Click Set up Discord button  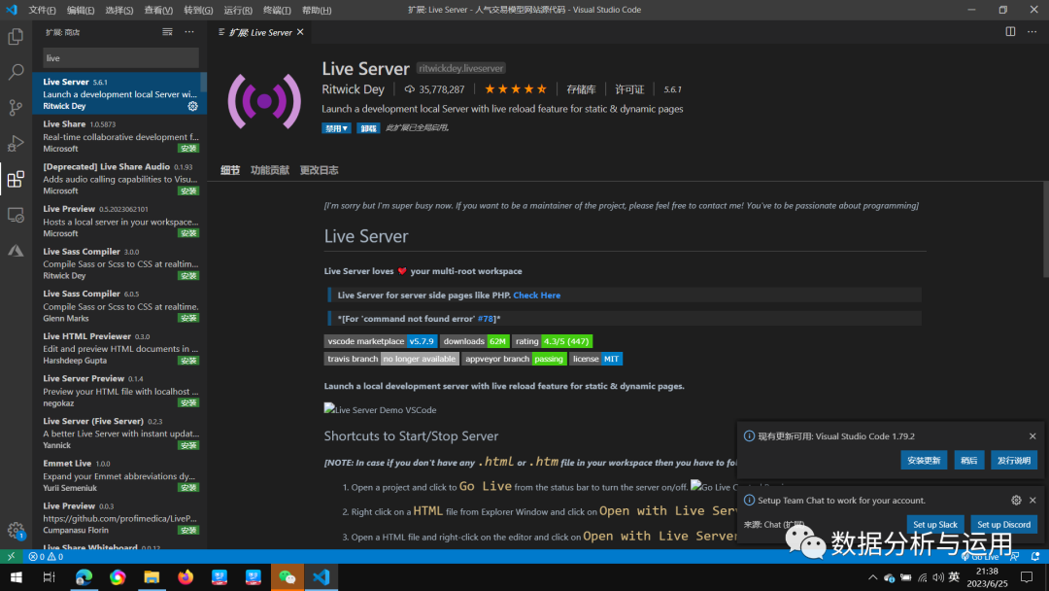click(1003, 524)
